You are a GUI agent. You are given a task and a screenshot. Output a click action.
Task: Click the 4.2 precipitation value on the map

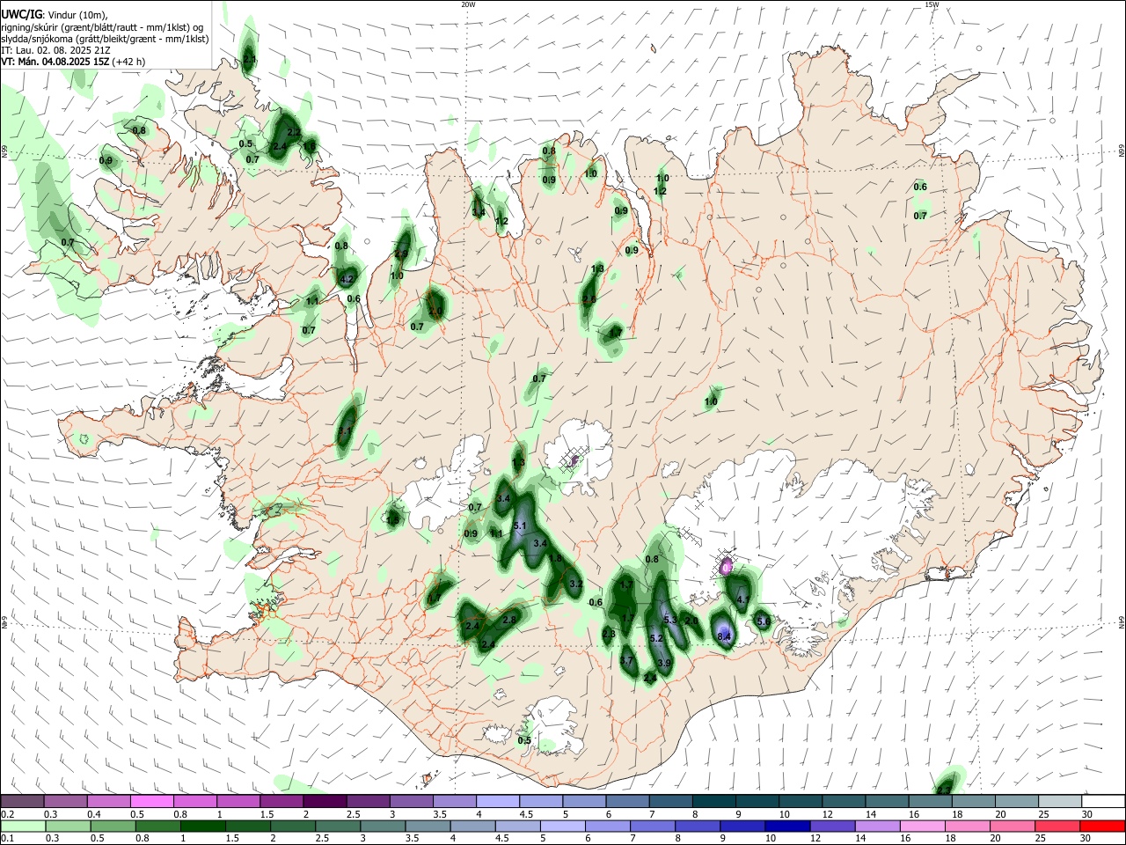347,279
